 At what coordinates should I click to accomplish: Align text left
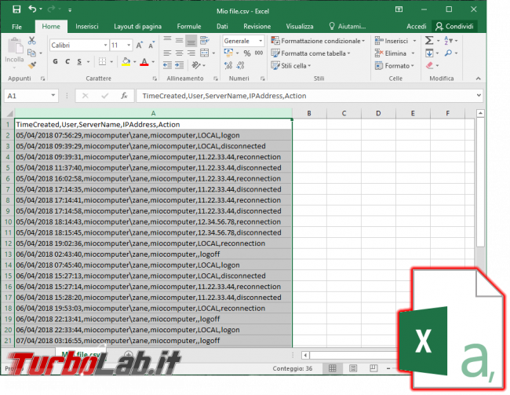167,53
